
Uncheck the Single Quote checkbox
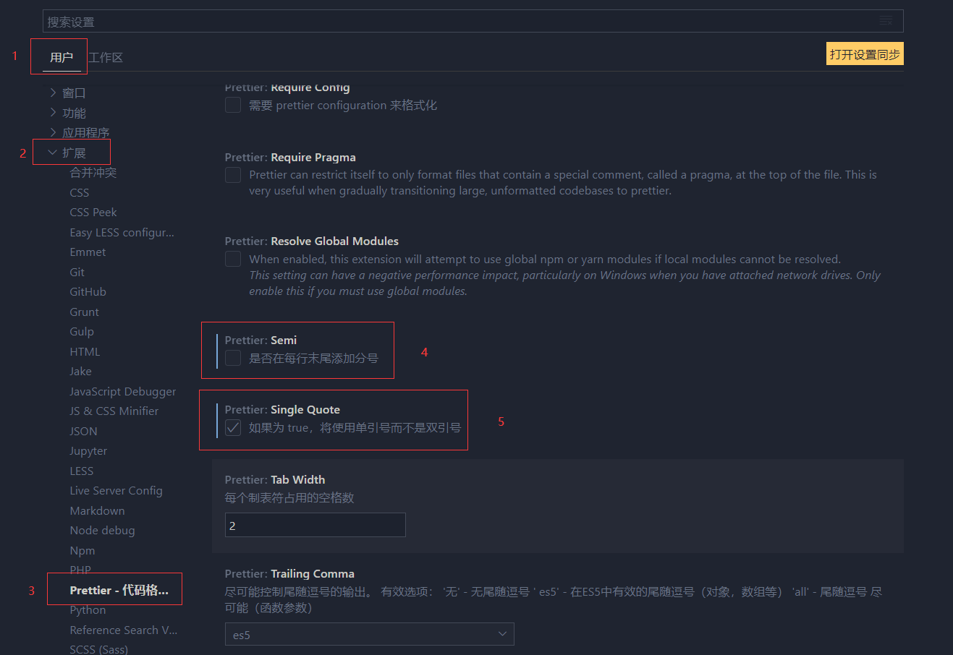pyautogui.click(x=233, y=427)
